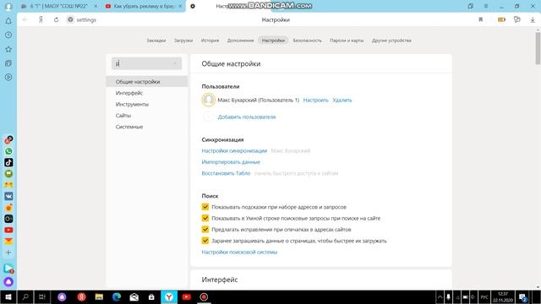This screenshot has height=304, width=541.
Task: Open Настройки поисковой системы link
Action: pos(239,252)
